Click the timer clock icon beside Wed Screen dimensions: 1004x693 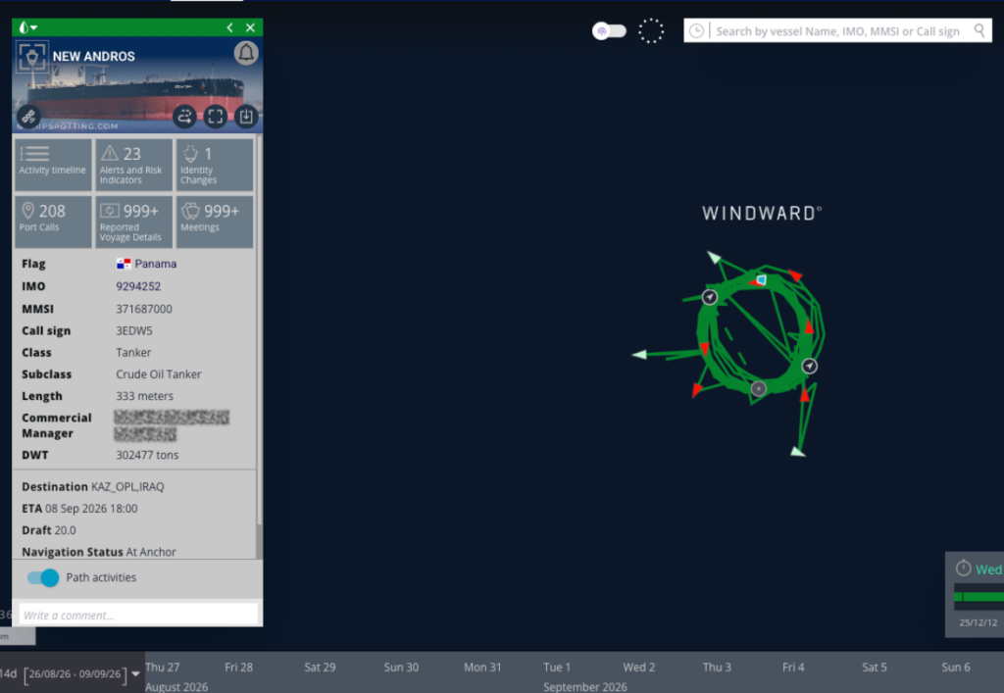coord(963,569)
